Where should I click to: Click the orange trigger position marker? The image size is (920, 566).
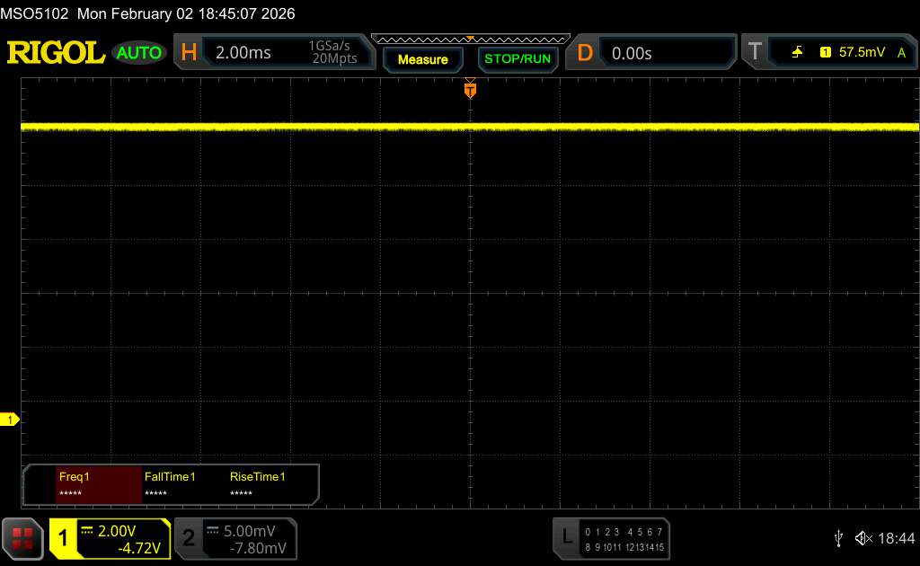pyautogui.click(x=470, y=90)
